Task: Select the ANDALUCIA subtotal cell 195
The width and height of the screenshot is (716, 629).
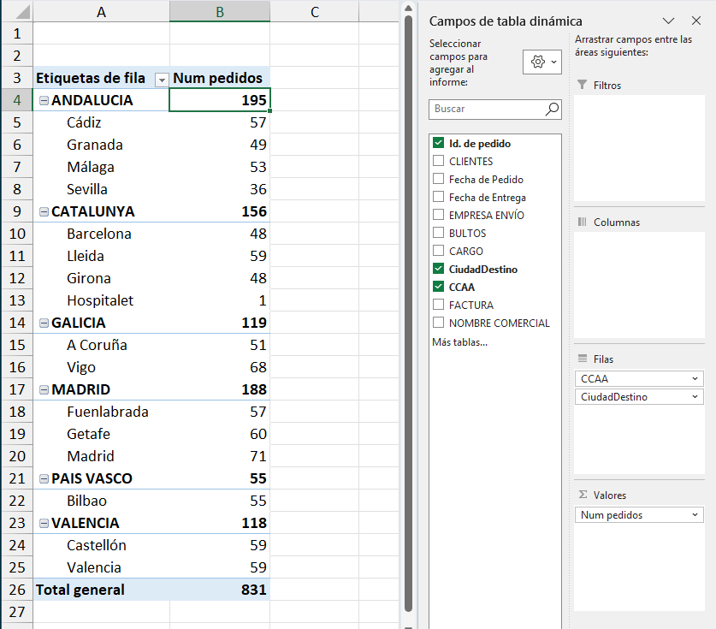Action: 220,100
